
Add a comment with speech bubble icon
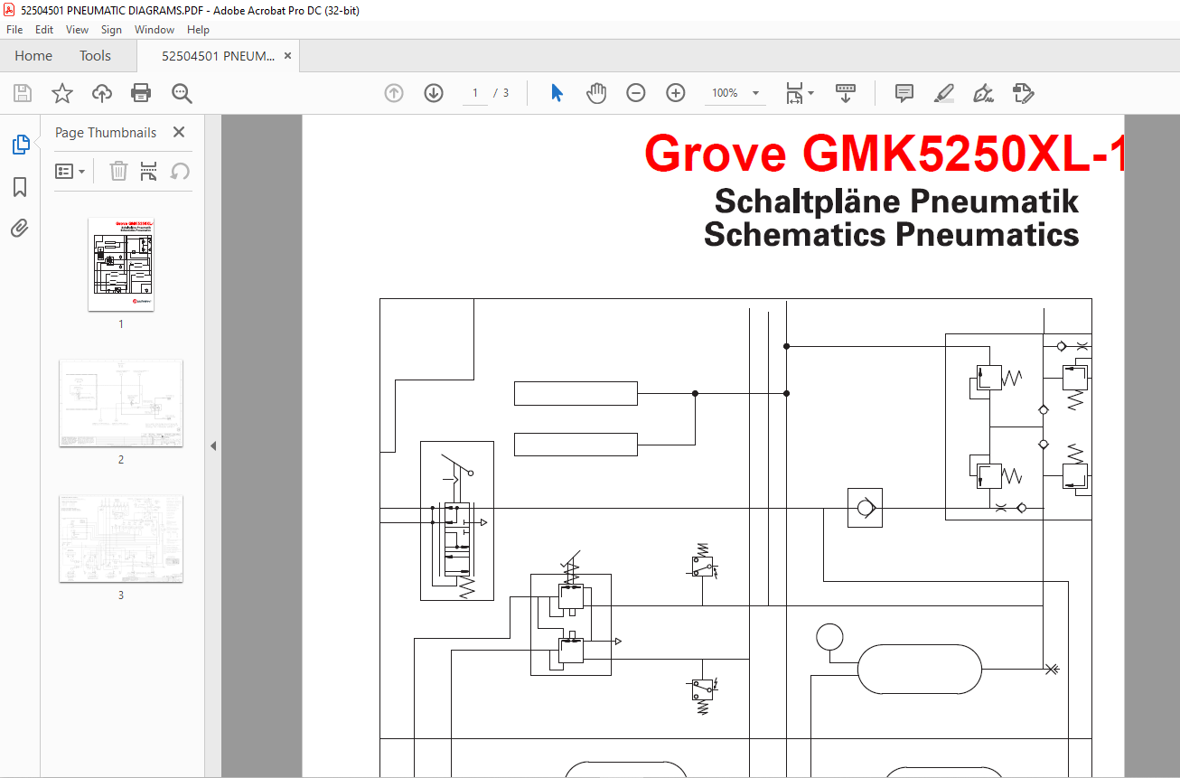tap(904, 93)
